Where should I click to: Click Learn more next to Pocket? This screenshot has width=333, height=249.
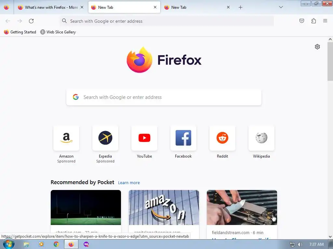coord(129,183)
